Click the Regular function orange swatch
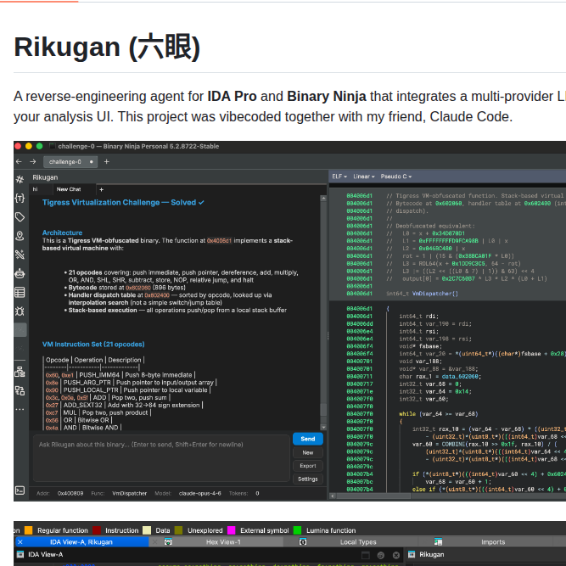566x566 pixels. 29,530
